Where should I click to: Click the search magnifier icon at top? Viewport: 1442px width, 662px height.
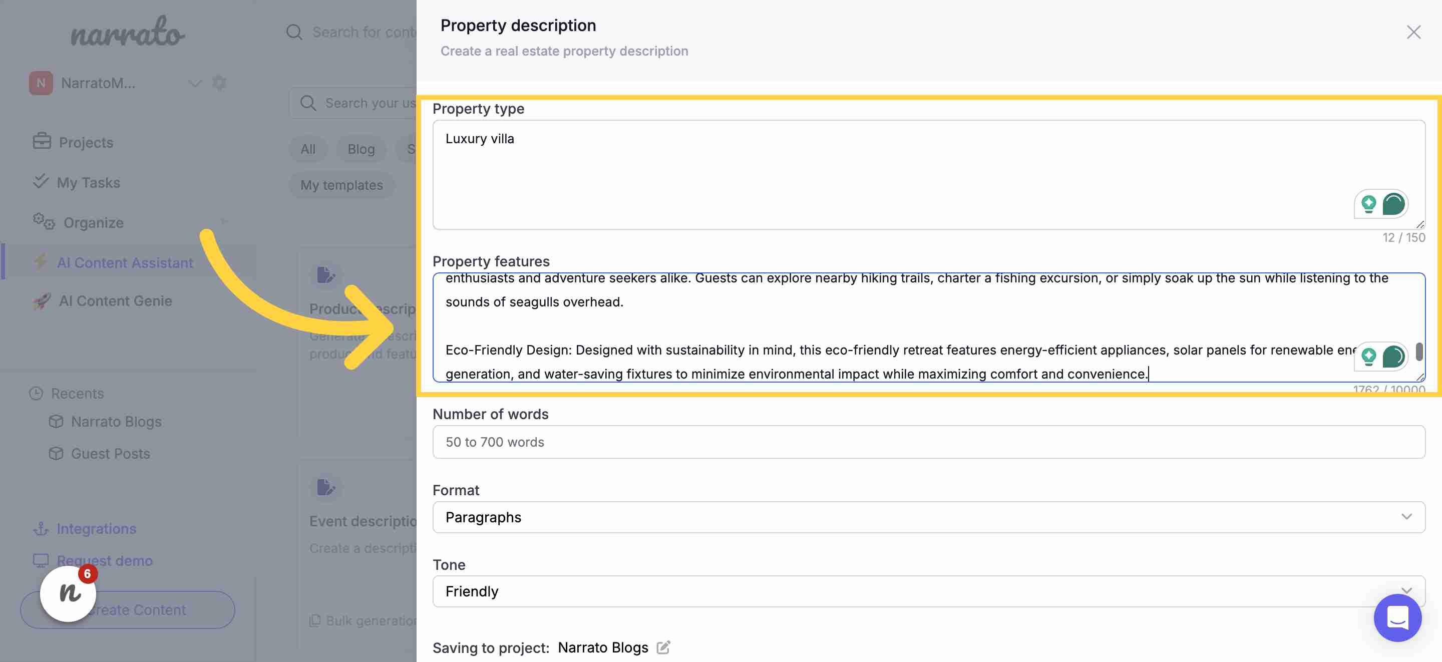[294, 32]
